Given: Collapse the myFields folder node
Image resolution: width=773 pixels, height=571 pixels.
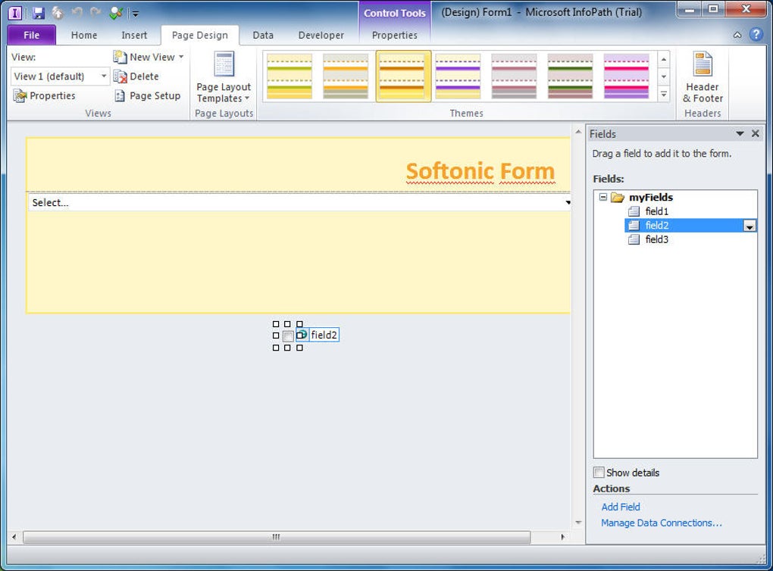Looking at the screenshot, I should click(603, 197).
